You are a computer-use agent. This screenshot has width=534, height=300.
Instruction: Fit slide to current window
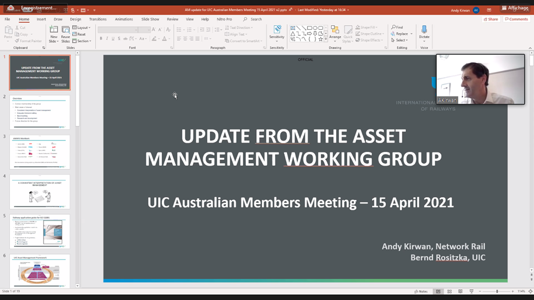(530, 291)
